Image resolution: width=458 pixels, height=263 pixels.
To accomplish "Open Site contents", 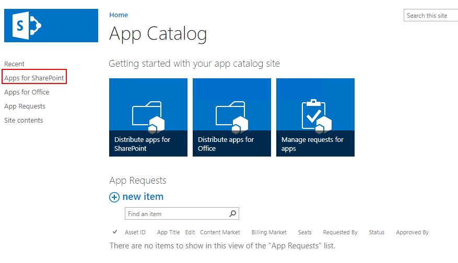I will 24,121.
